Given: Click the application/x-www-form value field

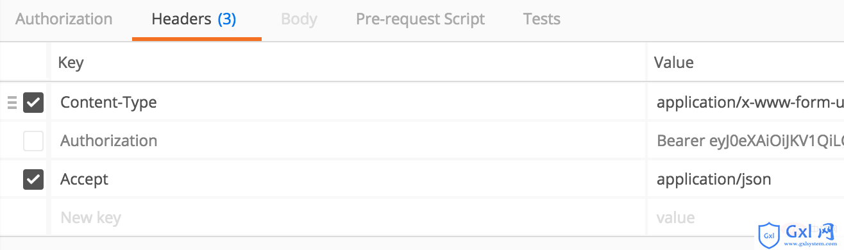Looking at the screenshot, I should (746, 102).
